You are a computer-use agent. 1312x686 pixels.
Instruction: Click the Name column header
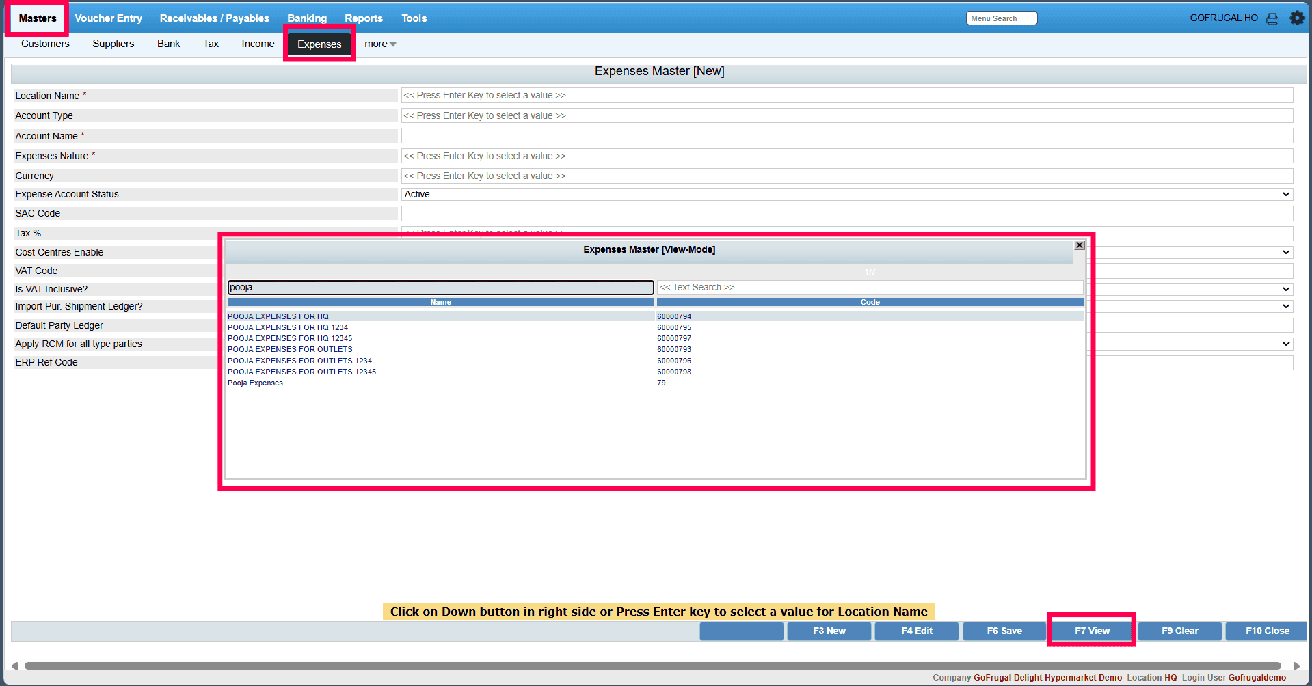pos(441,302)
